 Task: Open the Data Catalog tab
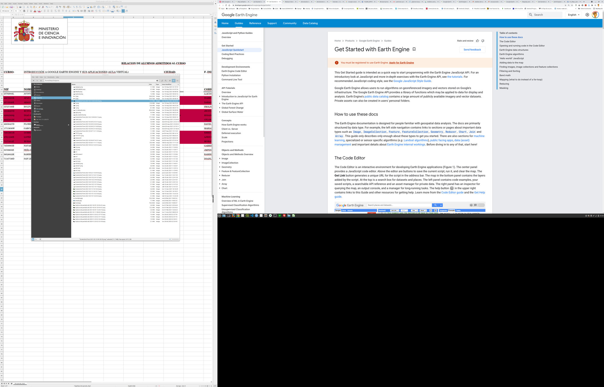click(310, 23)
